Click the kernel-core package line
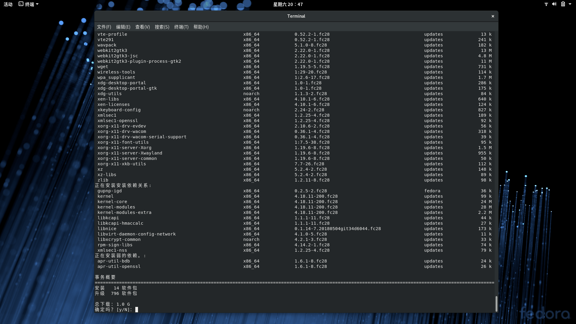This screenshot has width=576, height=324. [x=112, y=202]
